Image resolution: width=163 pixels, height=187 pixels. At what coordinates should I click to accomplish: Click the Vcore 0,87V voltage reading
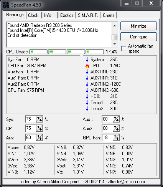point(21,147)
